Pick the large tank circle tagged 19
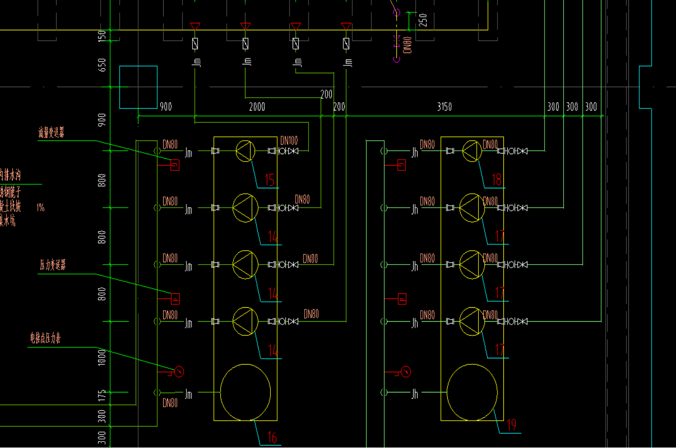This screenshot has width=676, height=448. pos(472,392)
